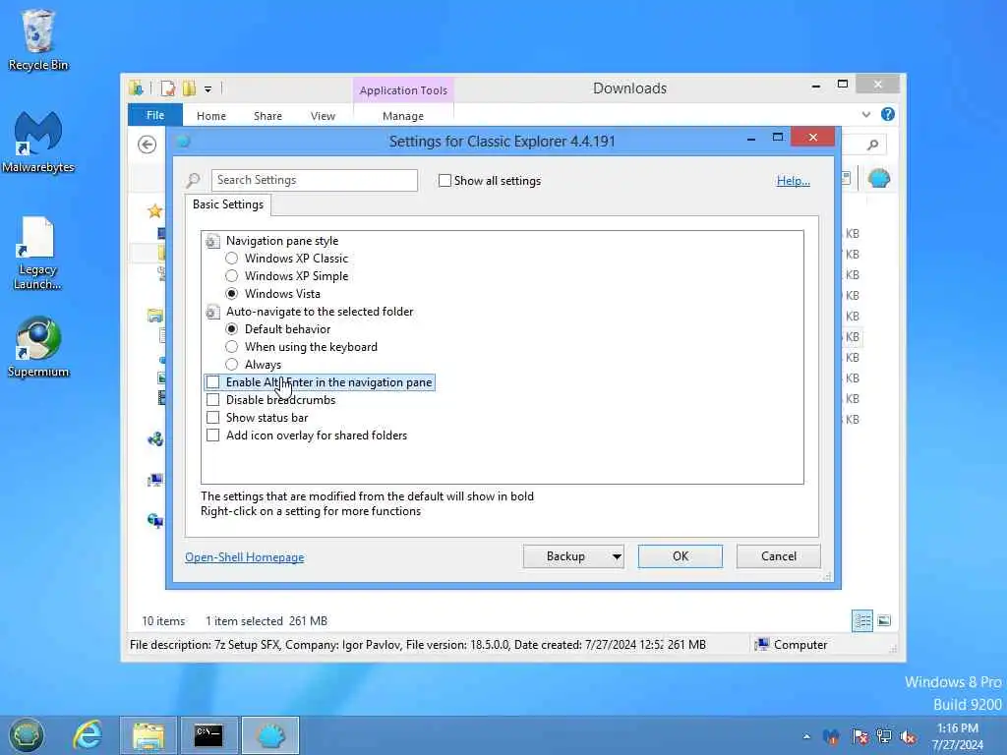Click Classic Explorer settings taskbar button
This screenshot has height=755, width=1007.
tap(270, 735)
